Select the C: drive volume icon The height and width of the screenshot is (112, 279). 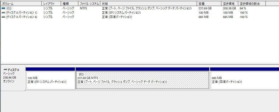point(3,8)
